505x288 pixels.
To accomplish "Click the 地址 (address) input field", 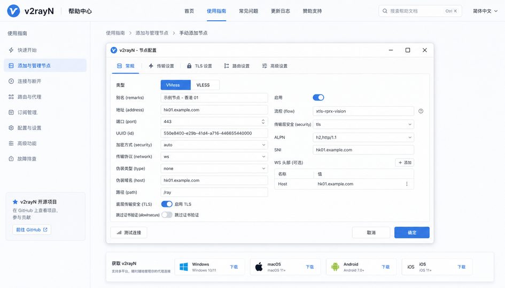I will pos(214,110).
